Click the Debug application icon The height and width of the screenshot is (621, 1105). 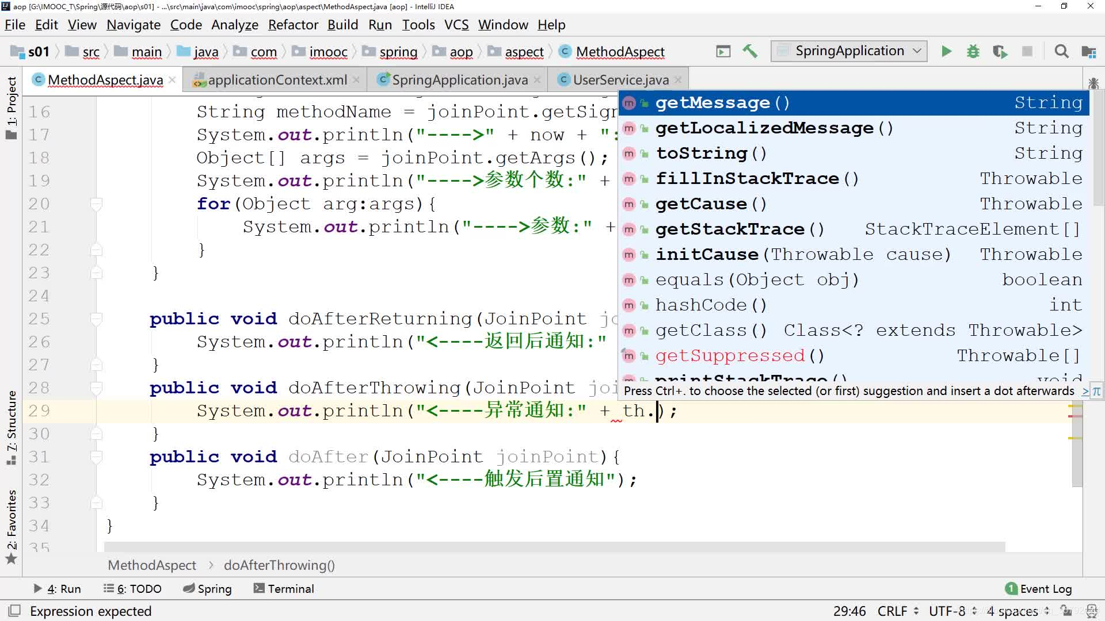coord(972,52)
